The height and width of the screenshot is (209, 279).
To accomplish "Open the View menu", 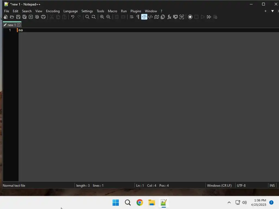I will 39,11.
